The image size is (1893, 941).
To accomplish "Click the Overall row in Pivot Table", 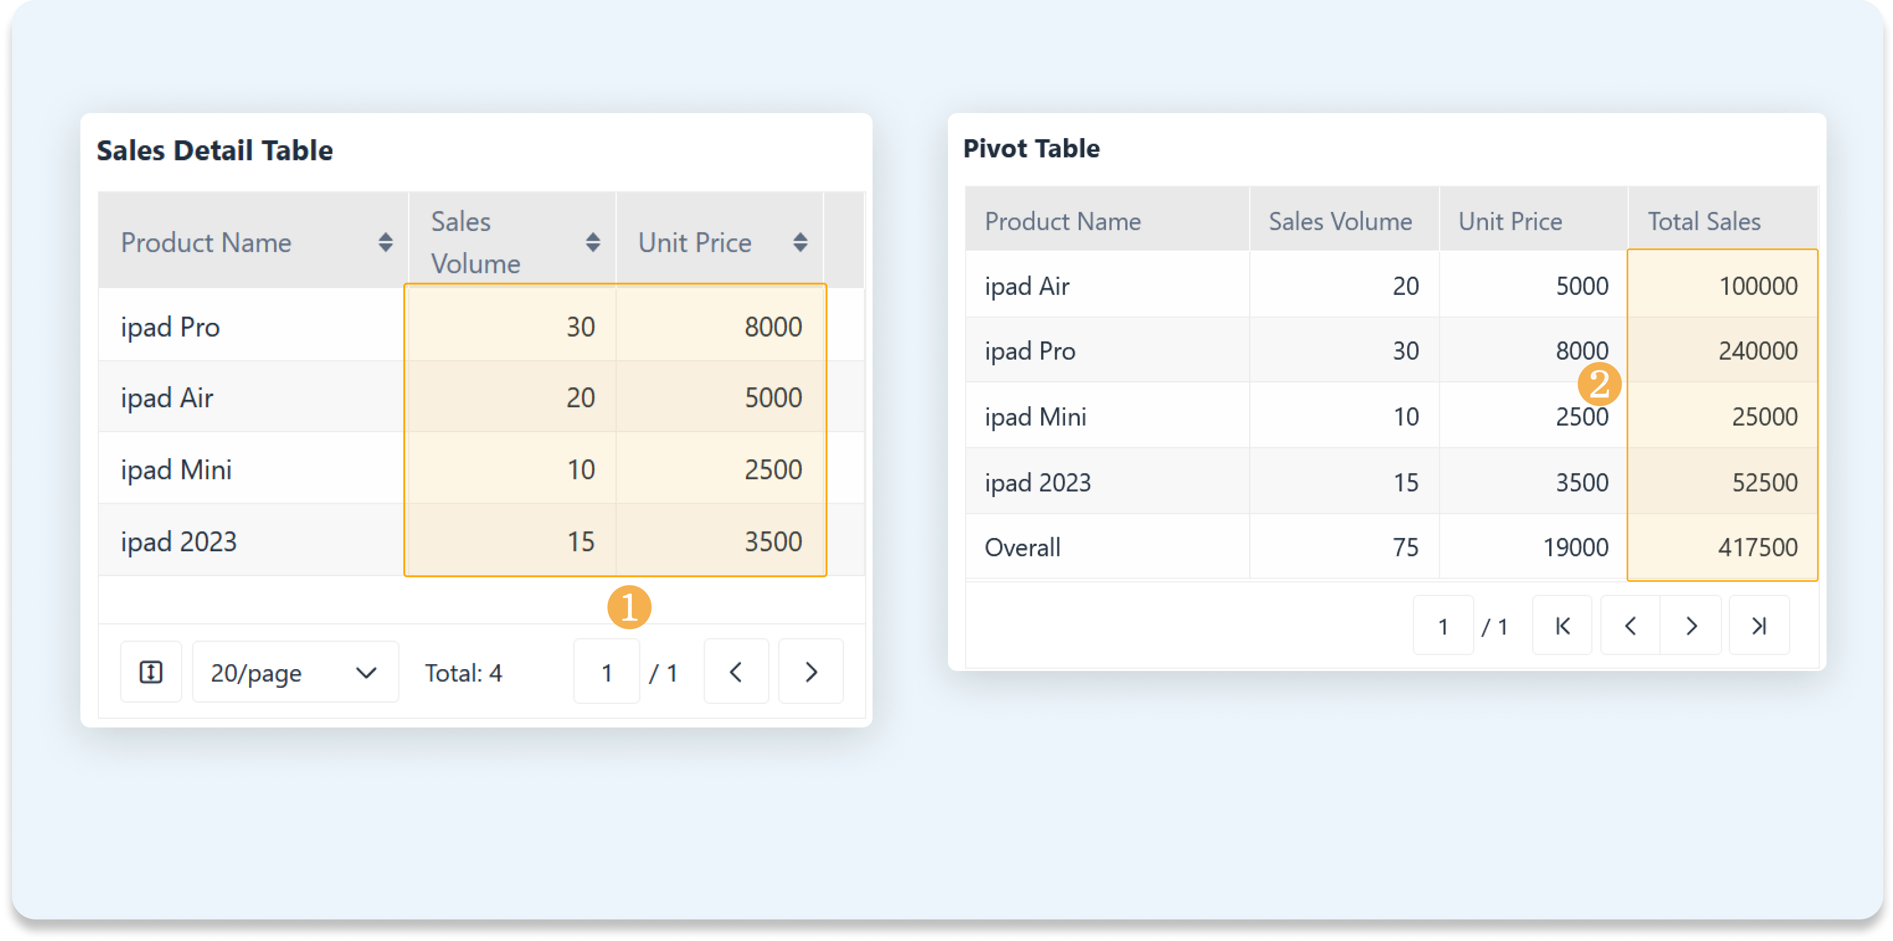I will [x=1022, y=547].
